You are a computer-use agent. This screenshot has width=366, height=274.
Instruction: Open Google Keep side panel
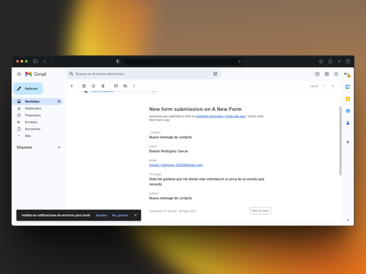[x=348, y=99]
